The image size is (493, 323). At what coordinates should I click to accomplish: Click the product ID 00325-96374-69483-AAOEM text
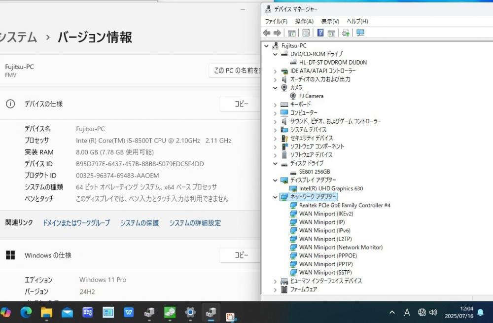(x=117, y=176)
